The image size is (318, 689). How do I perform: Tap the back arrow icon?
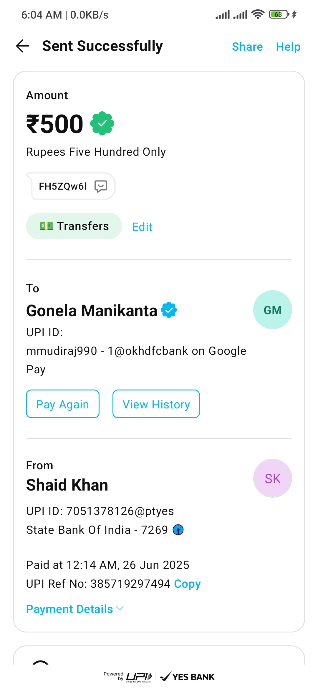click(x=23, y=46)
